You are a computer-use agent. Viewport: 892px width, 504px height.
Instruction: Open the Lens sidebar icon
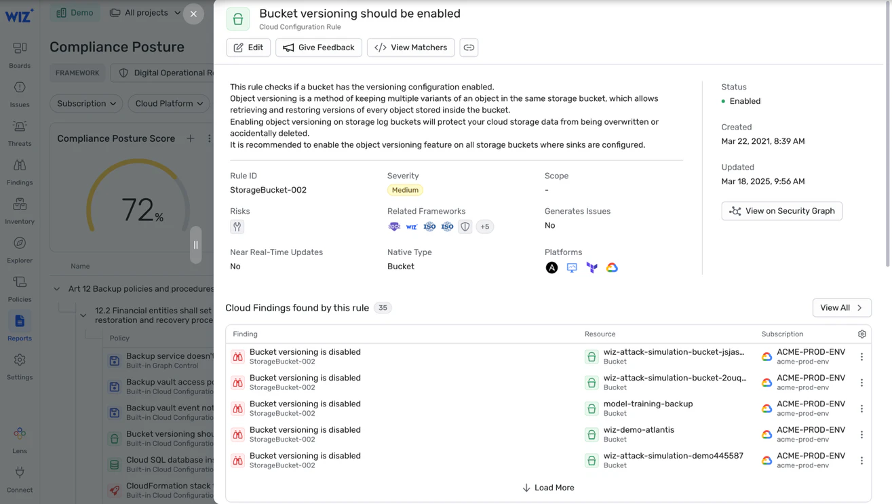tap(20, 440)
